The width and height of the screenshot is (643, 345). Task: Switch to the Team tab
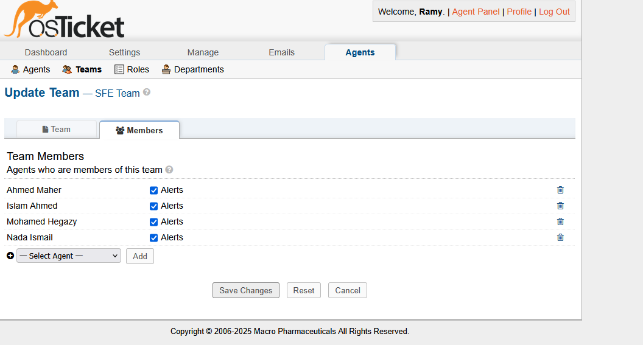57,130
